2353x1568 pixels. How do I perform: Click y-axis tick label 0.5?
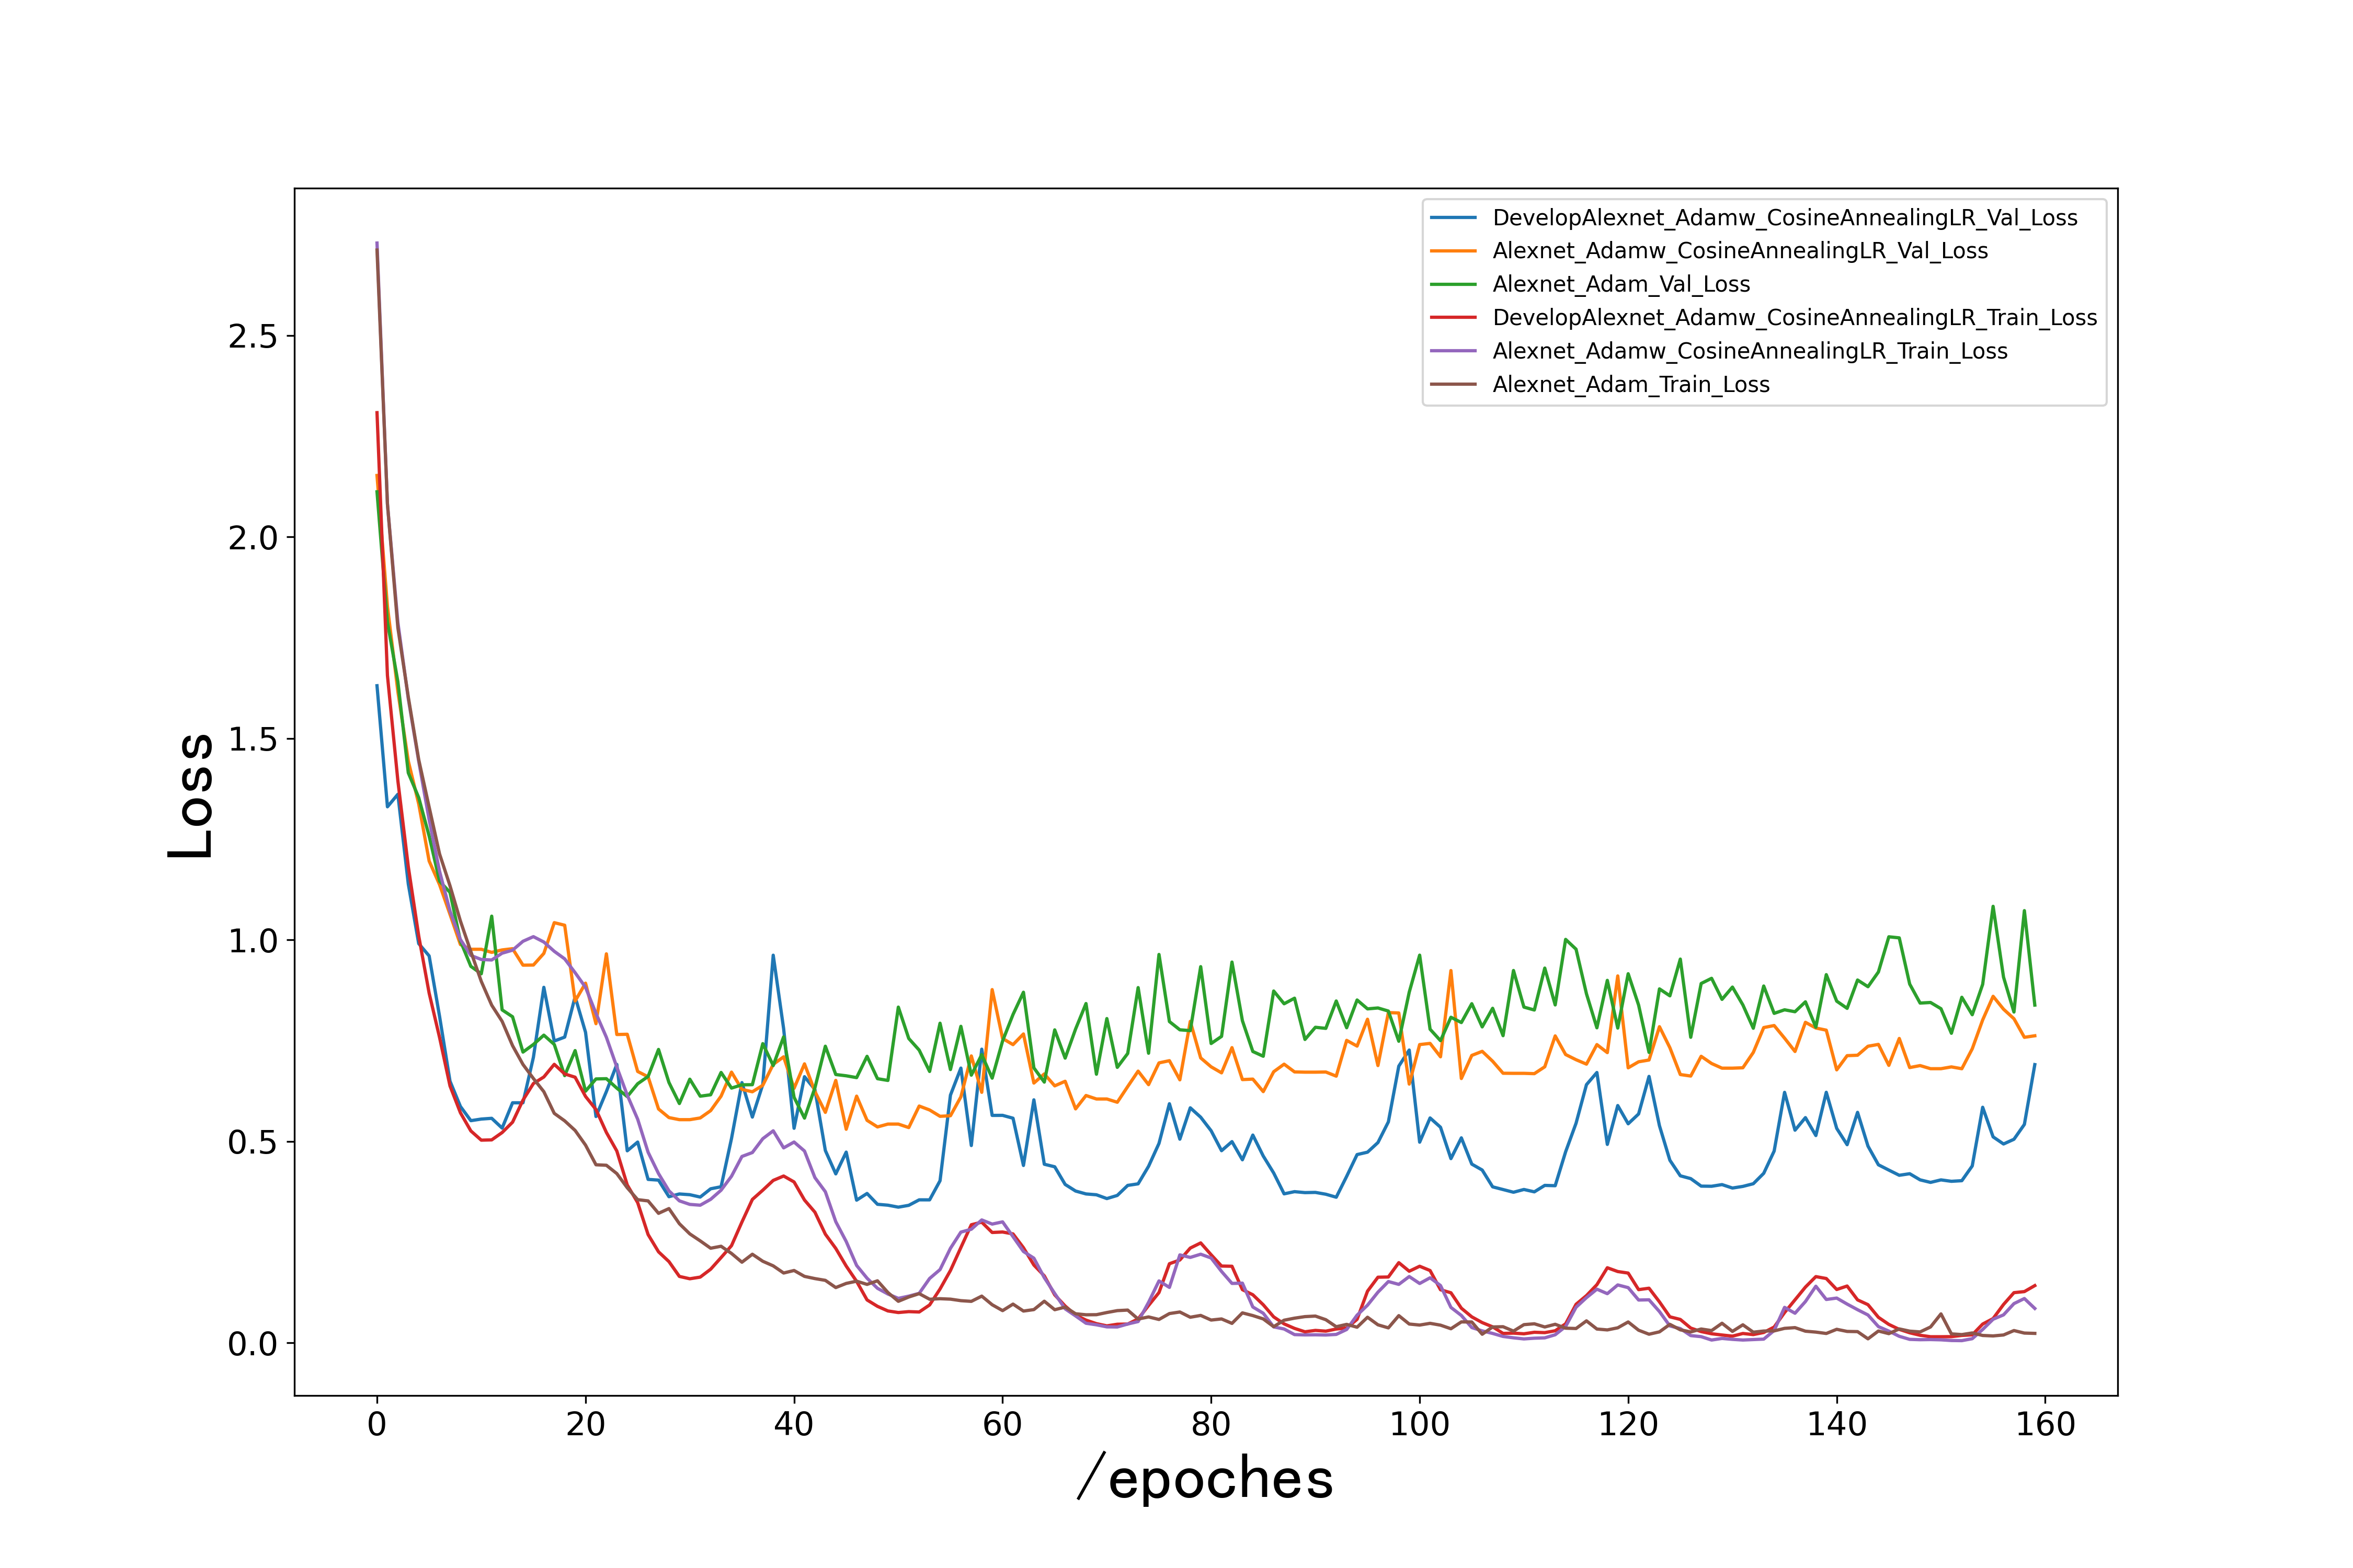tap(253, 1143)
